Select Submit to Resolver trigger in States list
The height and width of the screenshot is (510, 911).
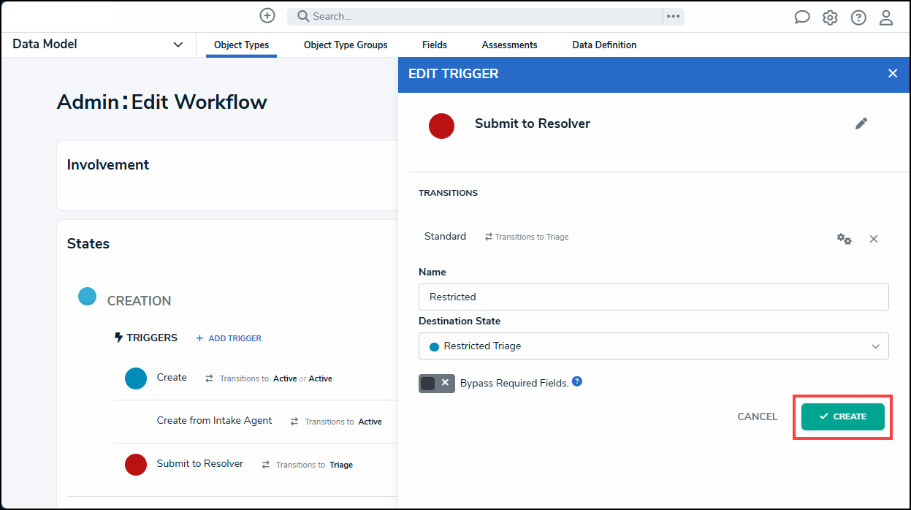(x=200, y=464)
